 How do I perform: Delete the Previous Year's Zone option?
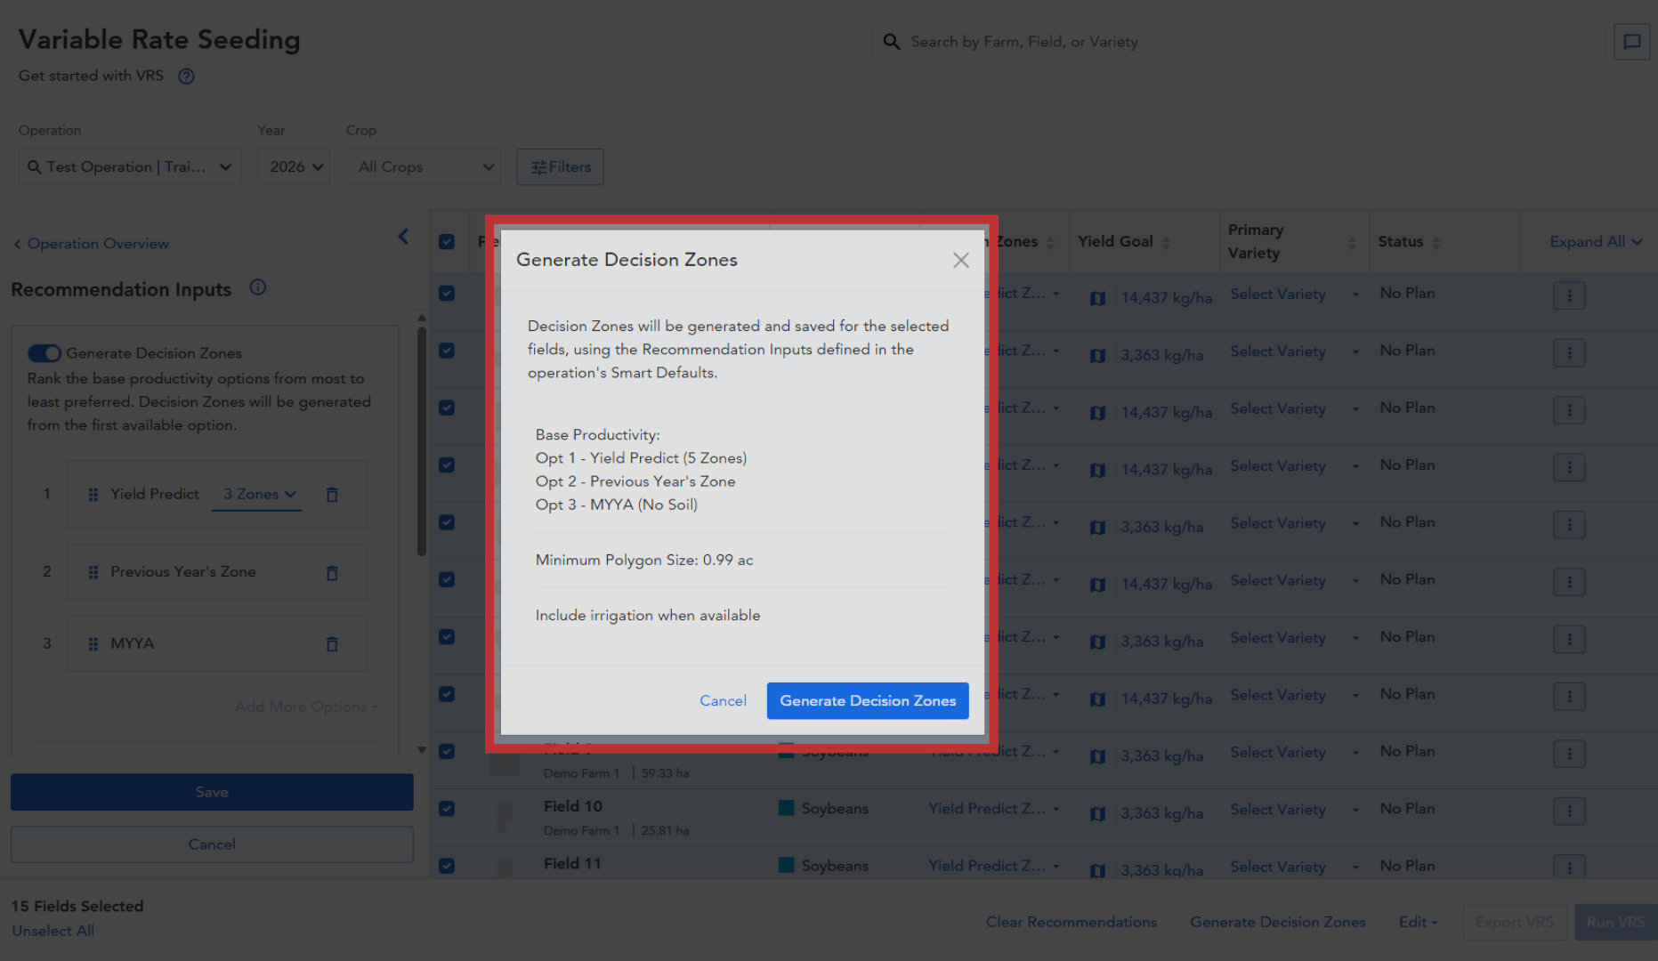(x=332, y=573)
